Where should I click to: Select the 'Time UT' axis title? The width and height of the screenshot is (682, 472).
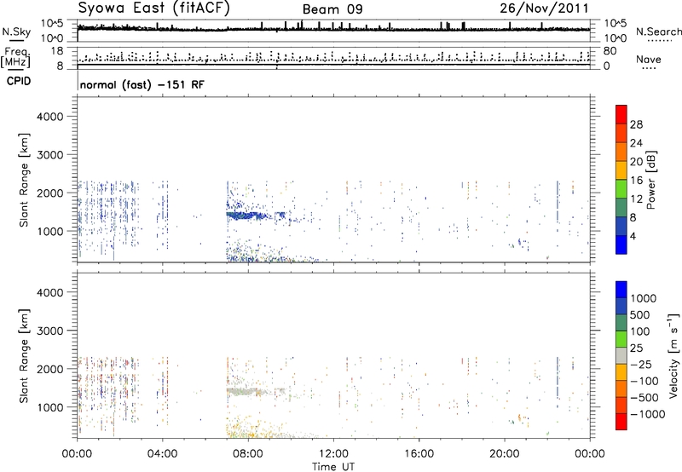(x=333, y=467)
